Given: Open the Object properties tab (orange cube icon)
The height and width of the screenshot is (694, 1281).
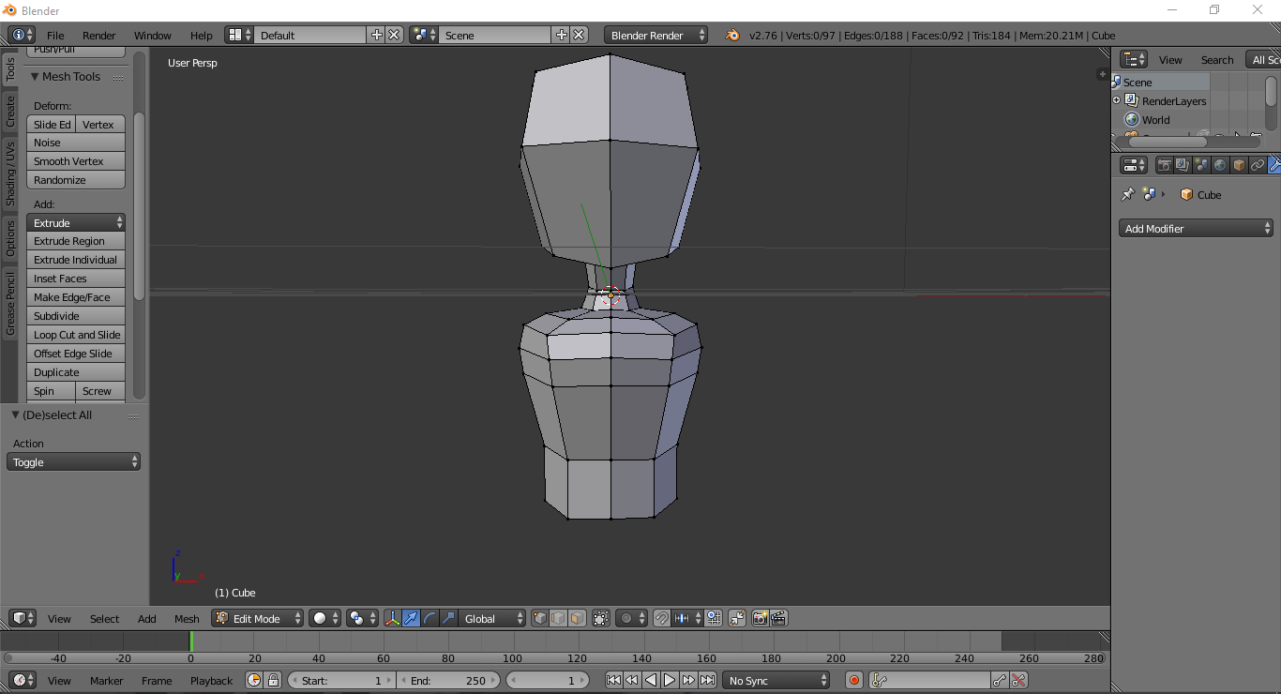Looking at the screenshot, I should [x=1238, y=164].
